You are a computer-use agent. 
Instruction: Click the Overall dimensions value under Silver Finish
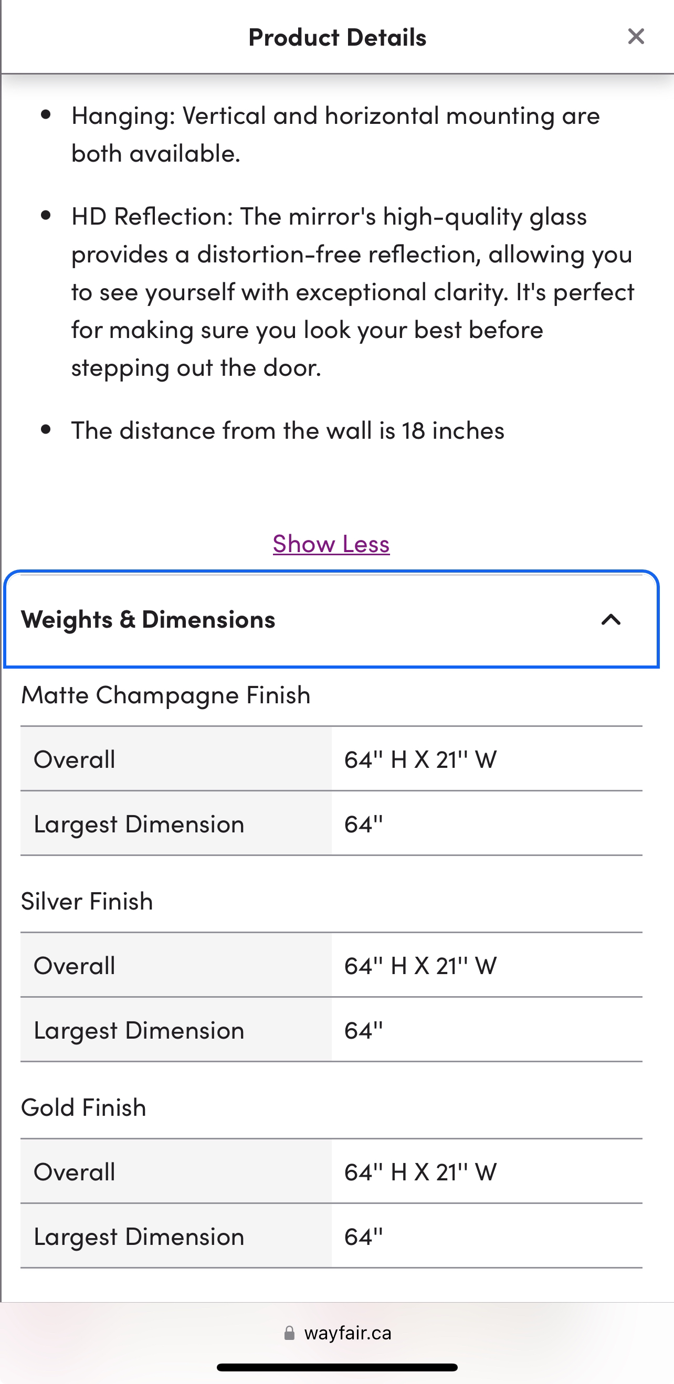(x=420, y=966)
